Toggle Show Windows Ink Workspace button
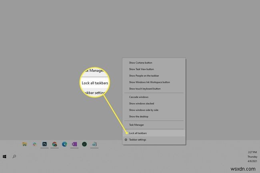Viewport: 260px width, 173px height. [x=154, y=82]
